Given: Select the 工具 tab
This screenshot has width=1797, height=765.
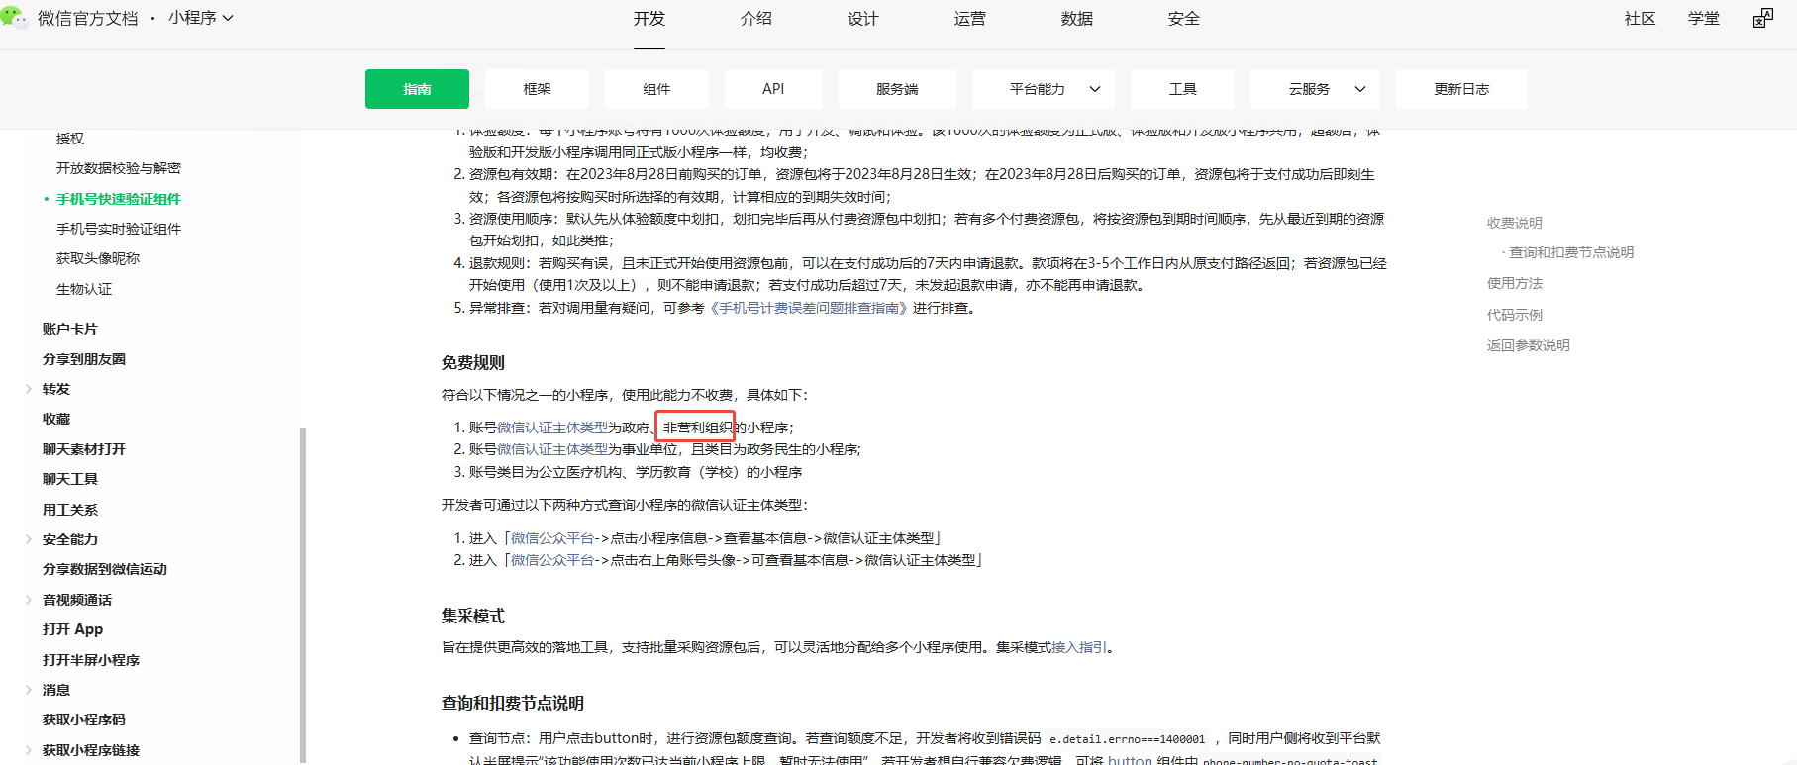Looking at the screenshot, I should click(1183, 89).
